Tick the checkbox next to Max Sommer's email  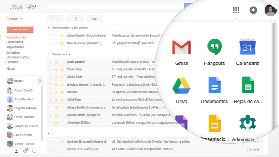point(50,43)
